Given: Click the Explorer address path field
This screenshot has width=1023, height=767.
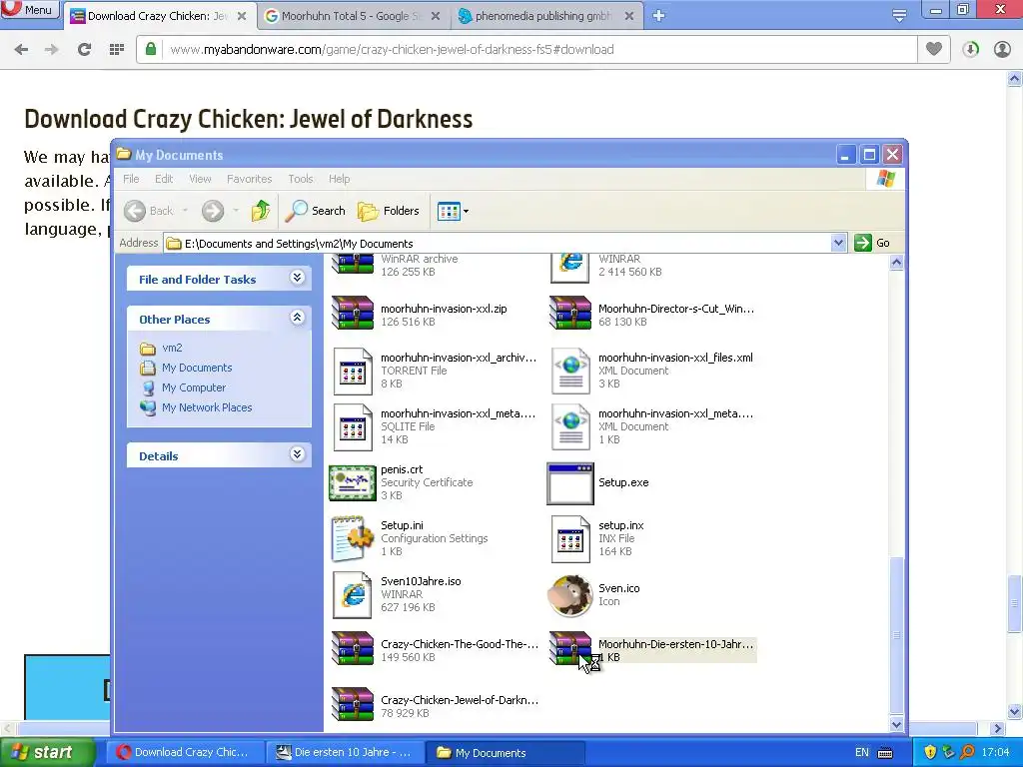Looking at the screenshot, I should click(x=498, y=244).
